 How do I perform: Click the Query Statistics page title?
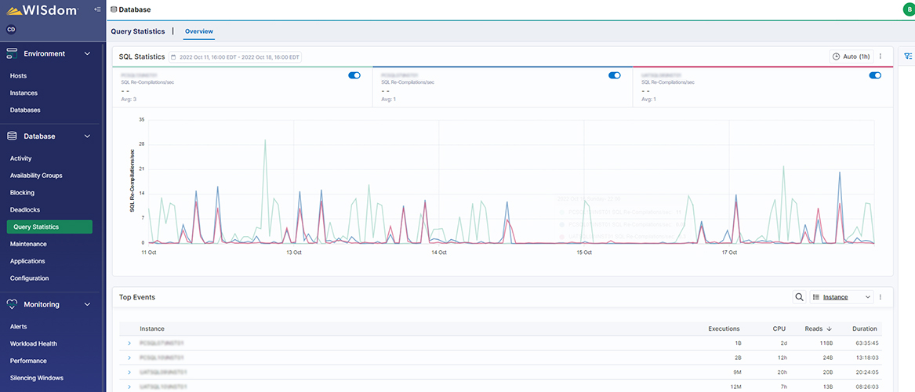click(138, 31)
